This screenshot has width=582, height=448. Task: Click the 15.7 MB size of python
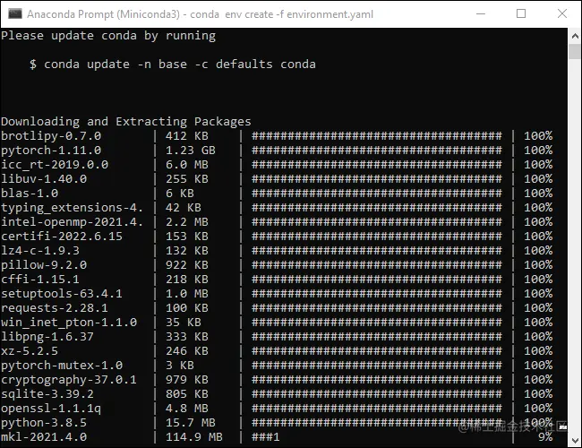tap(191, 423)
